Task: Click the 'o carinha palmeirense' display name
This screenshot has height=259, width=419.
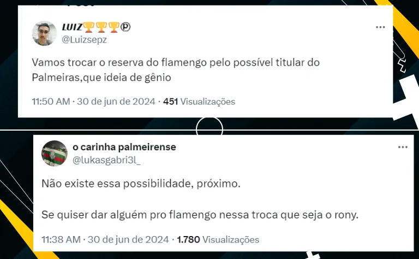Action: (x=124, y=147)
